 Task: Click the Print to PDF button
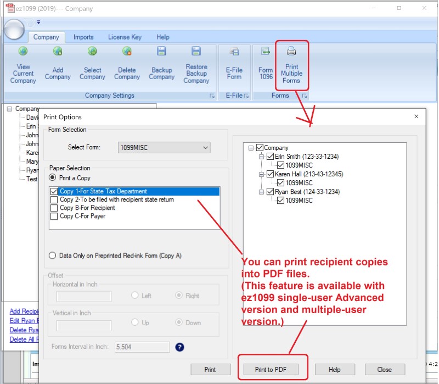[x=272, y=369]
